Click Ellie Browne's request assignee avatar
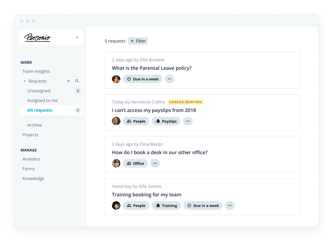Viewport: 334px width, 242px height. (116, 79)
